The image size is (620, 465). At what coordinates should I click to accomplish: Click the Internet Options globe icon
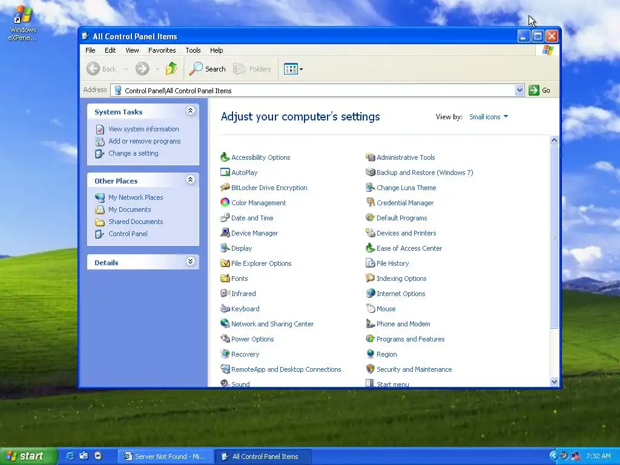[x=370, y=294]
